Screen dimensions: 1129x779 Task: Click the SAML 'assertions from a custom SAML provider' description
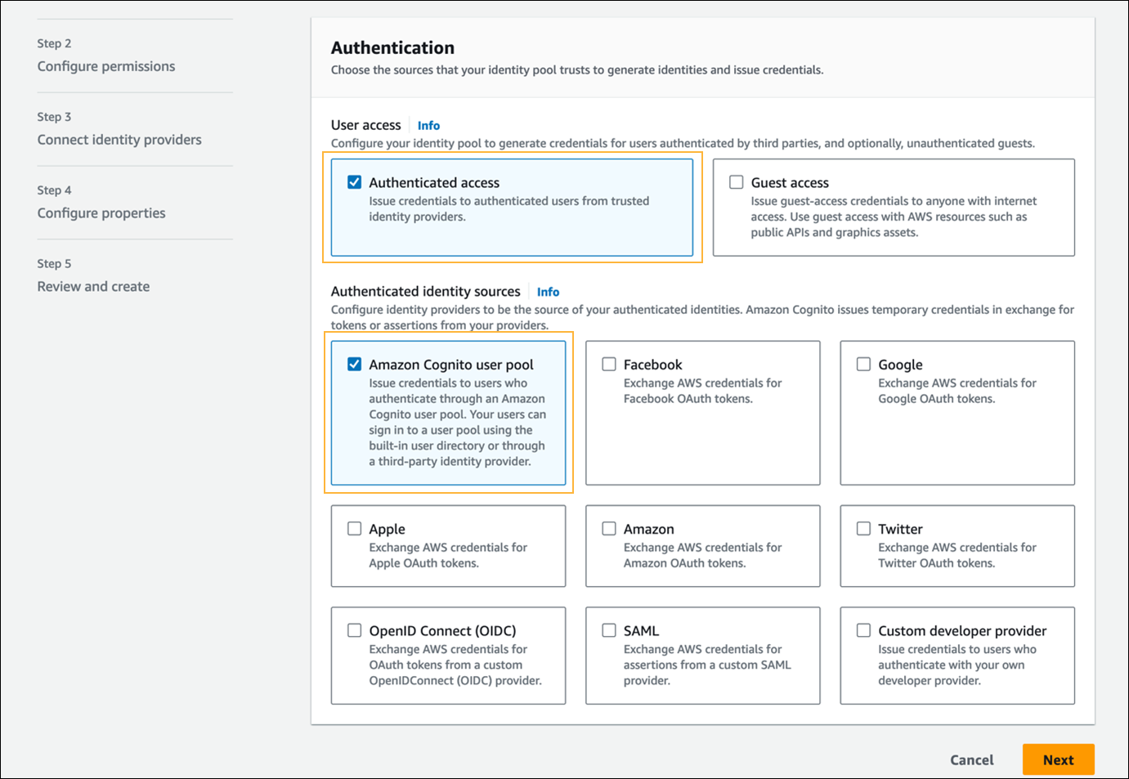(x=707, y=665)
